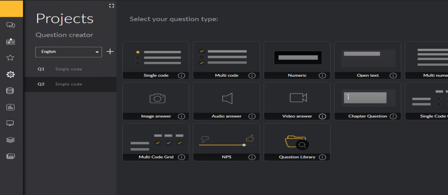Screen dimensions: 448x195
Task: Open the English language dropdown
Action: (x=69, y=52)
